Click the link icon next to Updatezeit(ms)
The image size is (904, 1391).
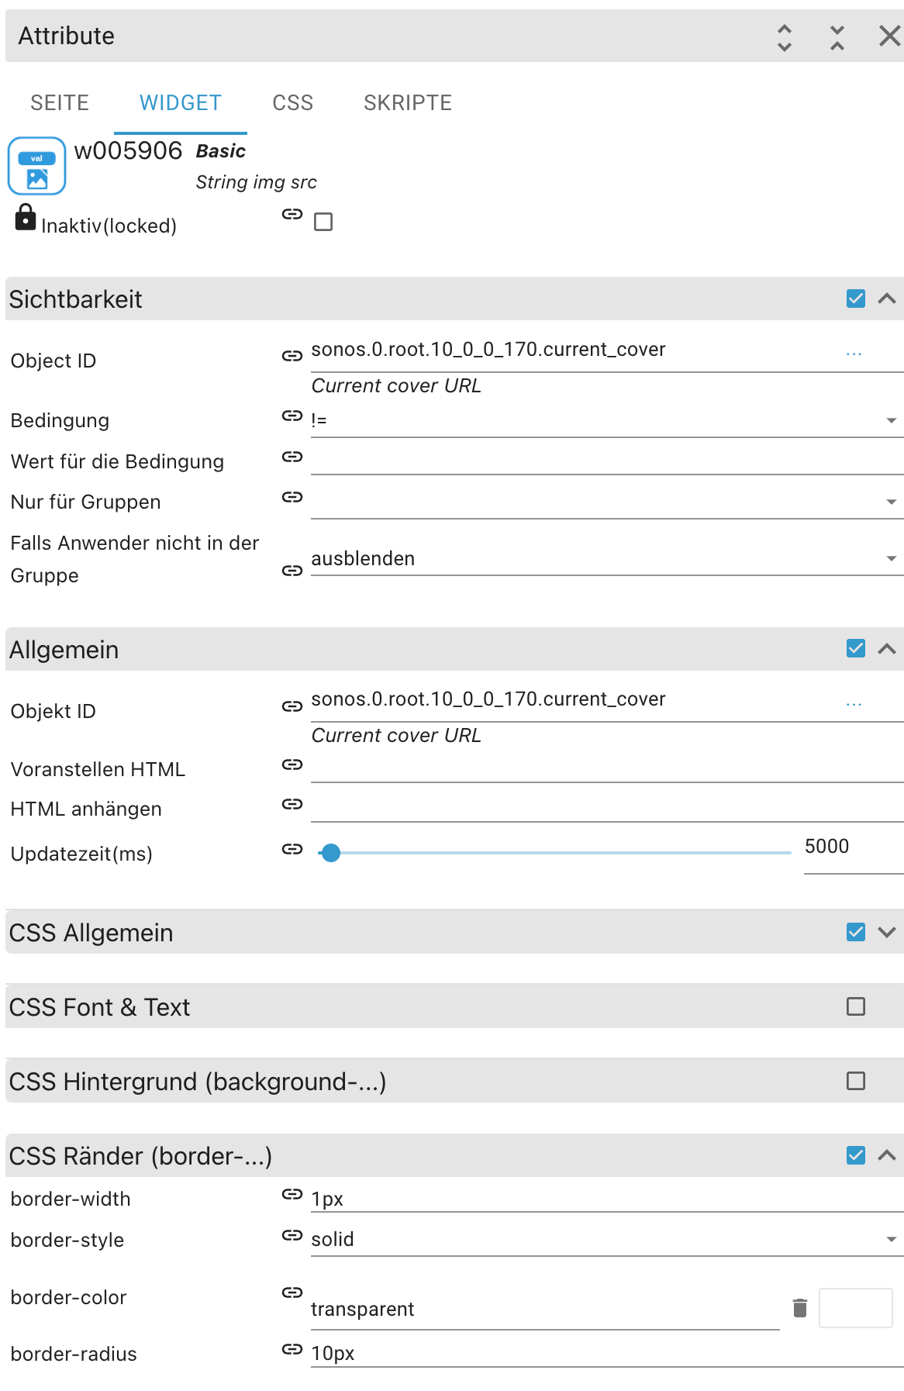click(x=292, y=849)
